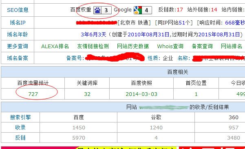Click the 反链数 value 17
Screen dimensions: 245x149
180,10
